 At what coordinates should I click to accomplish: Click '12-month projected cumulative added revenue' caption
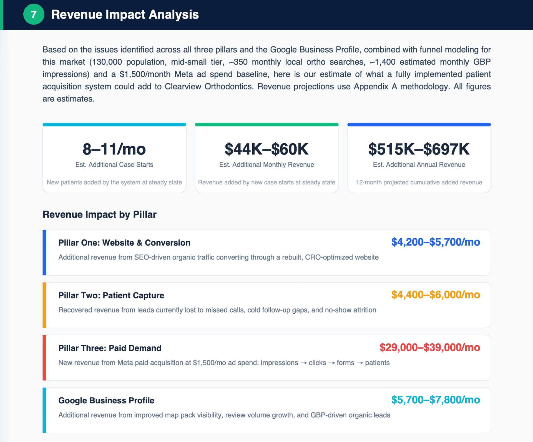(x=419, y=183)
